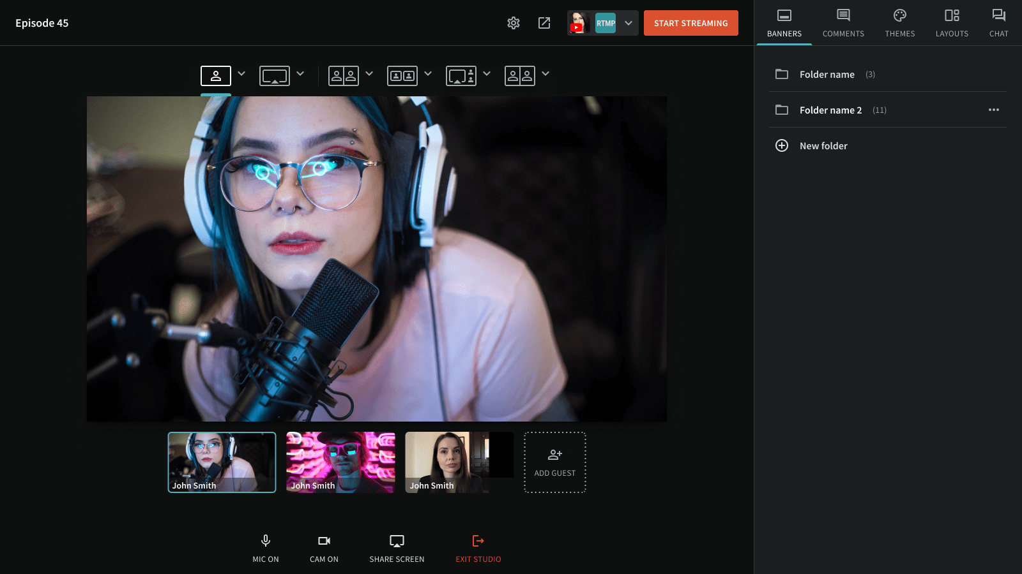Select the John Smith thumbnail with neon background

(340, 462)
